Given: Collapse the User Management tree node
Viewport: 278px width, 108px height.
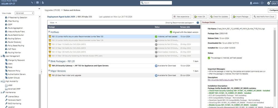Looking at the screenshot, I should click(x=1, y=56).
